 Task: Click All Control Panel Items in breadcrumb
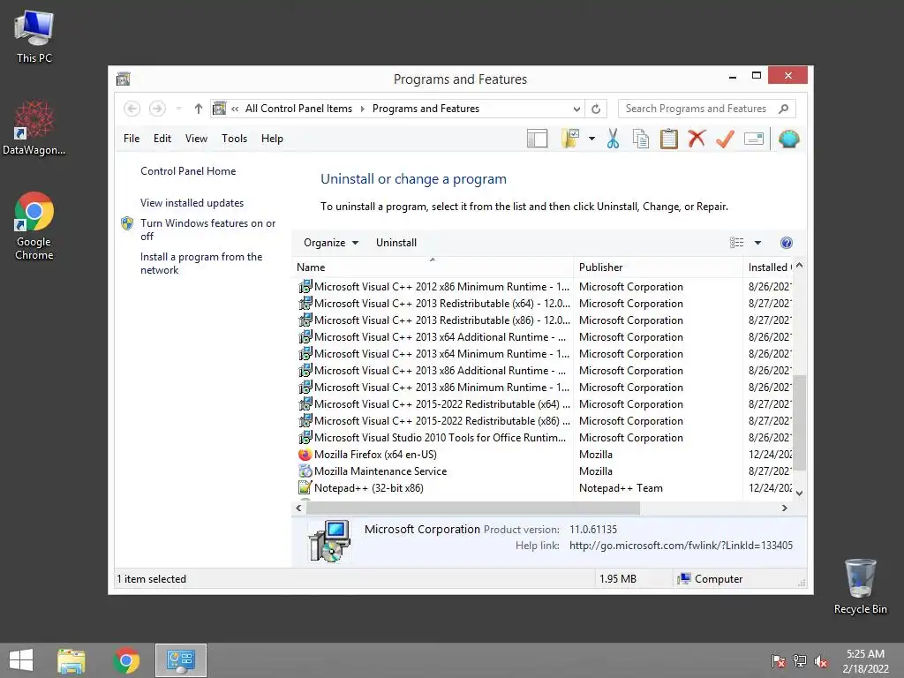[298, 109]
